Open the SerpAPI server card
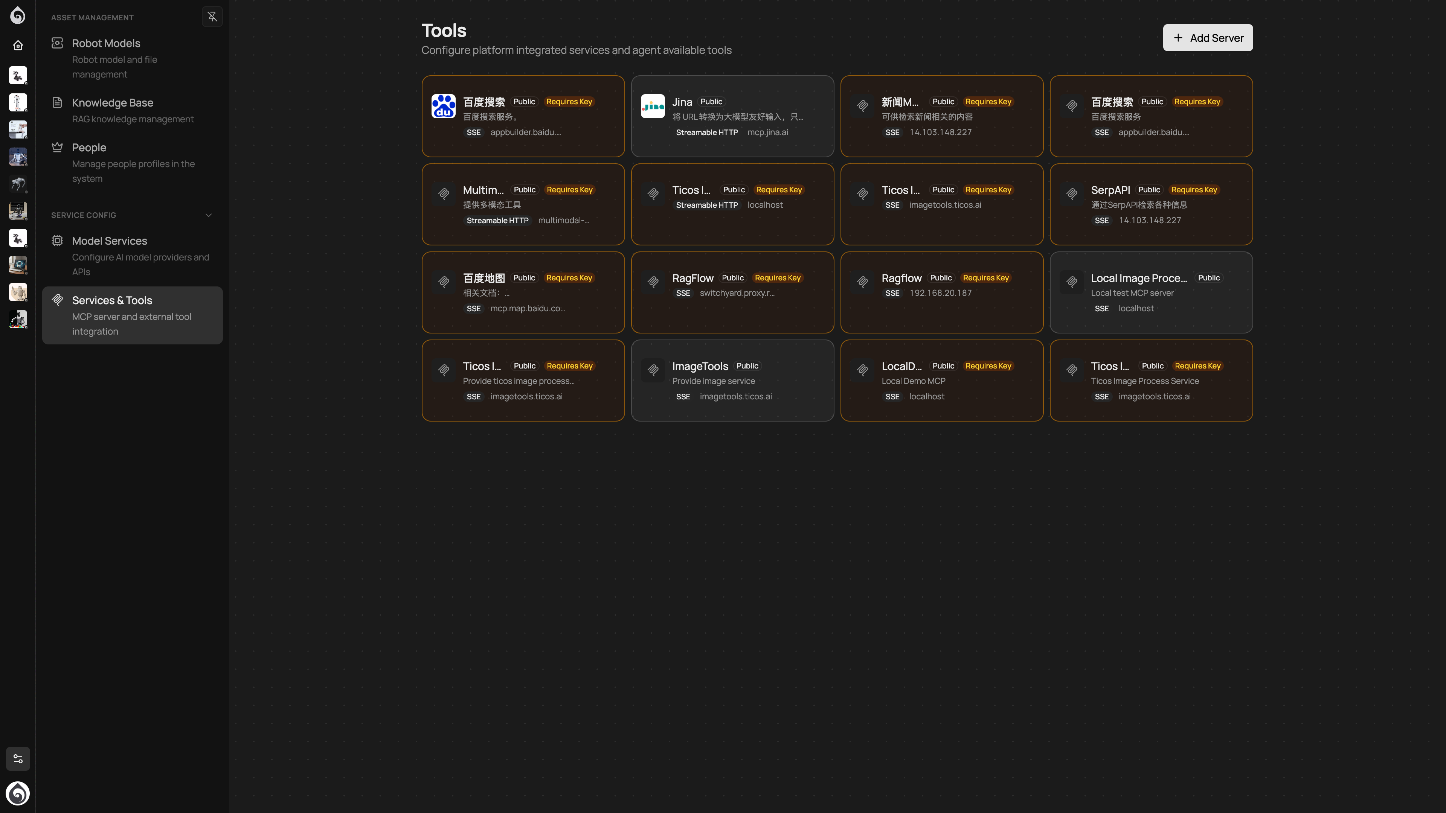 click(x=1151, y=204)
